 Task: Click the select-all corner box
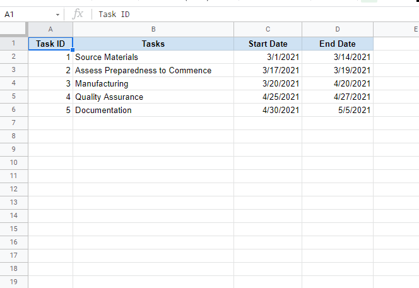click(14, 30)
